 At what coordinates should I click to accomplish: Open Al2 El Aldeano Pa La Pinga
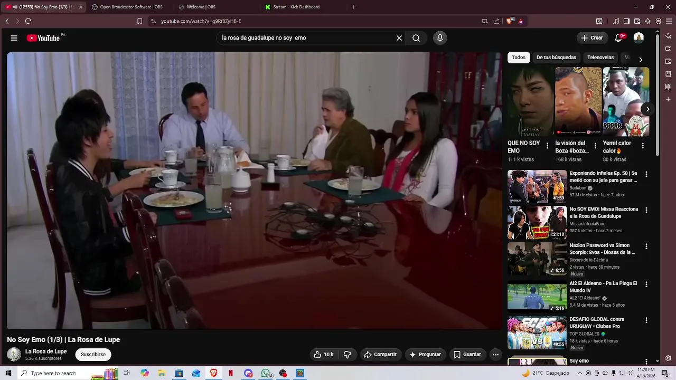coord(537,297)
